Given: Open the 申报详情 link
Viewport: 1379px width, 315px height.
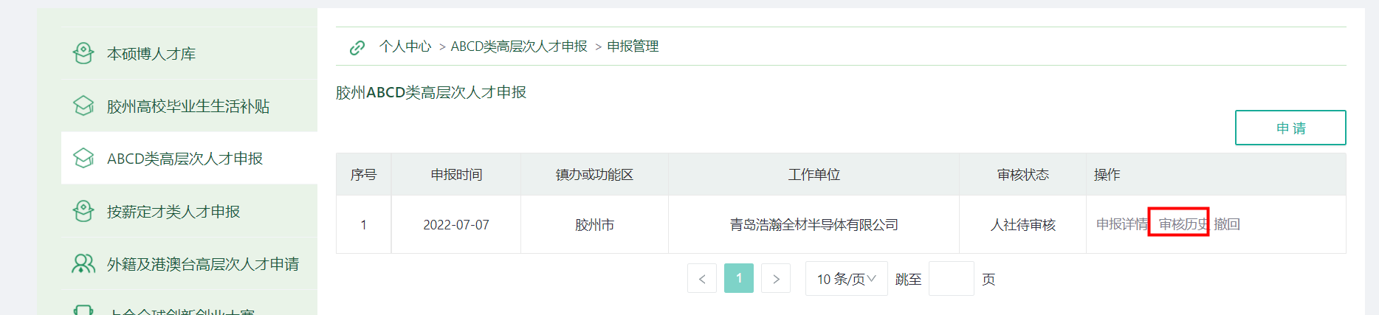Looking at the screenshot, I should tap(1121, 224).
